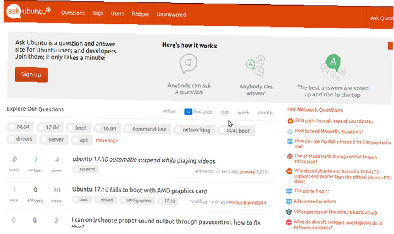Switch to the week tab

coord(243,112)
